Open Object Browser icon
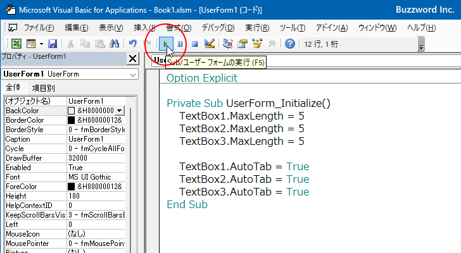Screen dimensions: 461x253 [257, 44]
